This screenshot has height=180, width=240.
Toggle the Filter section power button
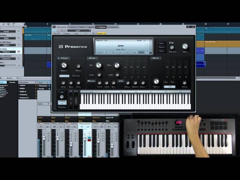click(x=58, y=58)
